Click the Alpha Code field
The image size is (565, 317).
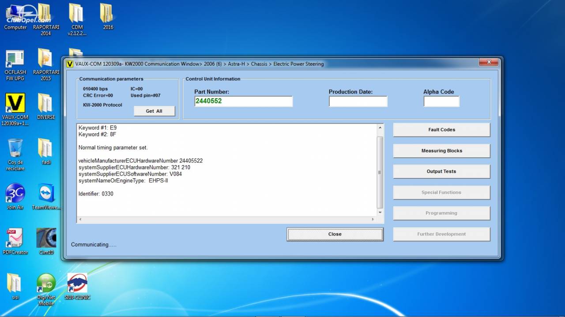tap(441, 101)
